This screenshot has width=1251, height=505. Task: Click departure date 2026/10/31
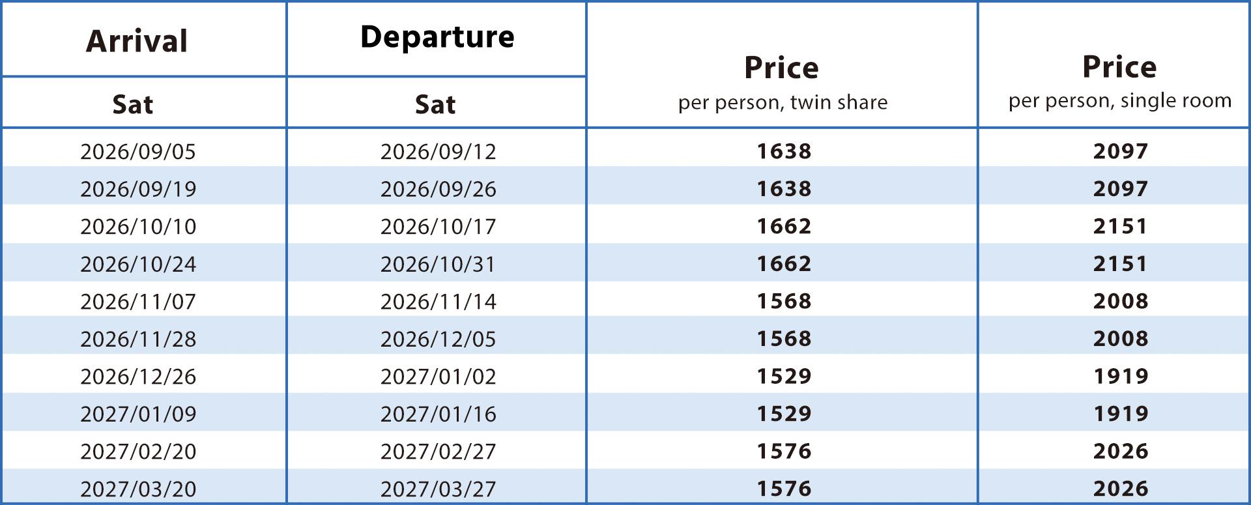[x=438, y=264]
